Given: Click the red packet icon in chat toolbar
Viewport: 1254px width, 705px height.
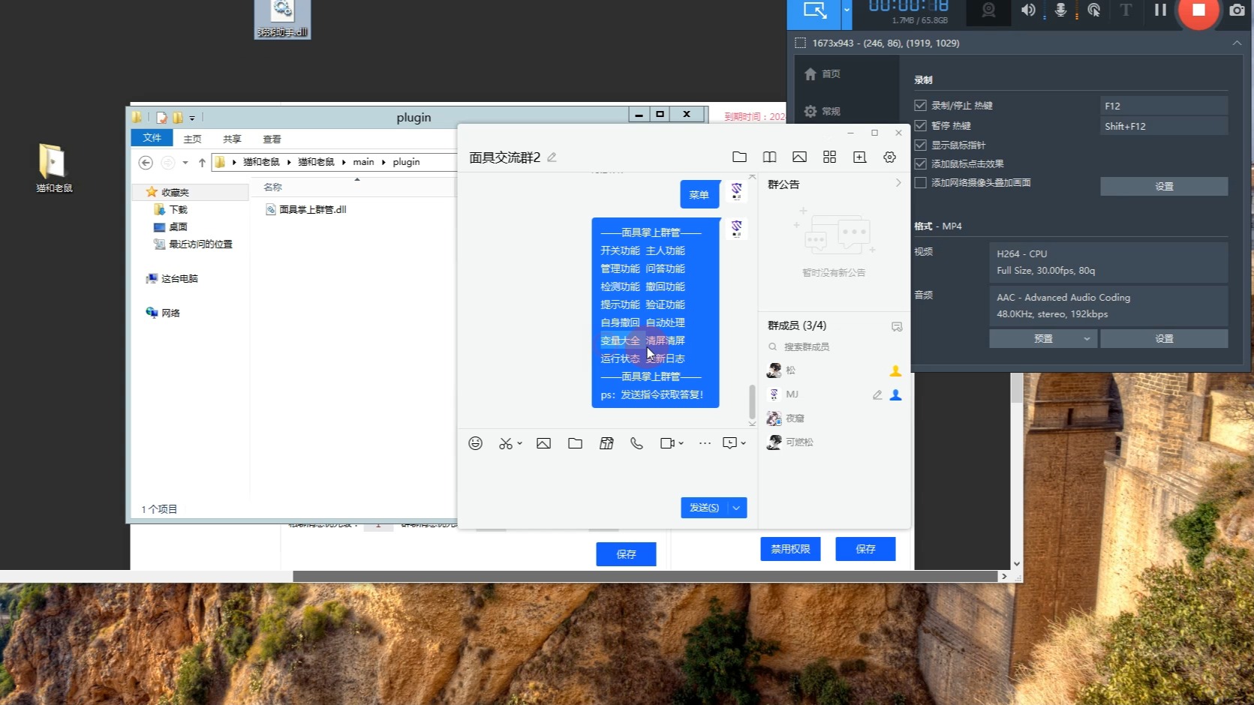Looking at the screenshot, I should pos(606,443).
